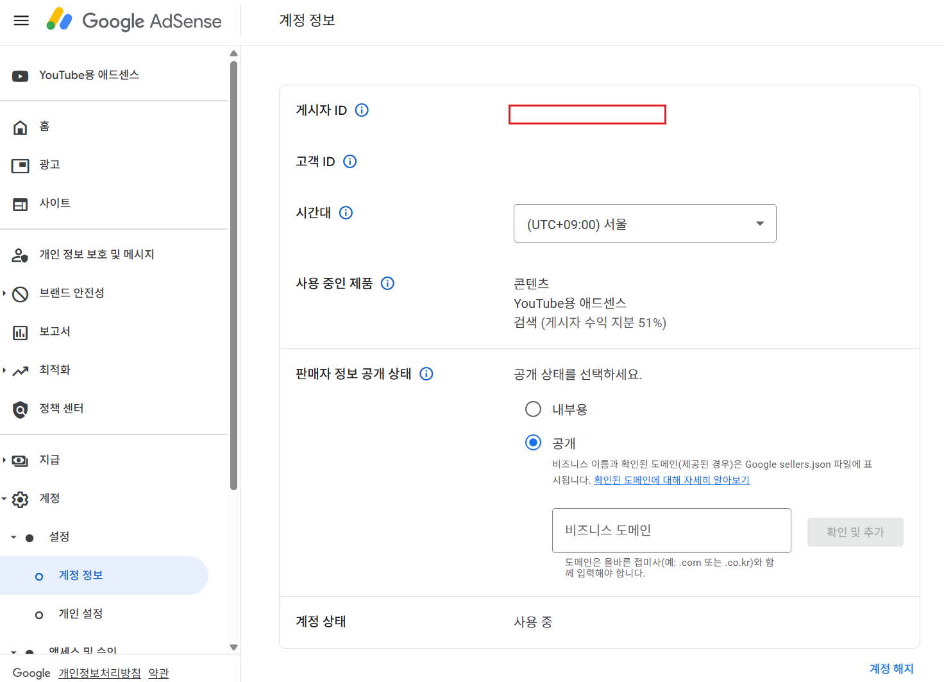
Task: Click the home house icon
Action: [20, 127]
